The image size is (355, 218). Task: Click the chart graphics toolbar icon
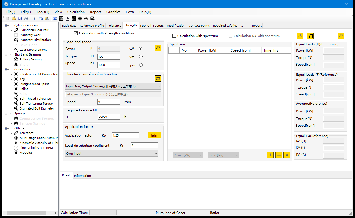pos(74,19)
